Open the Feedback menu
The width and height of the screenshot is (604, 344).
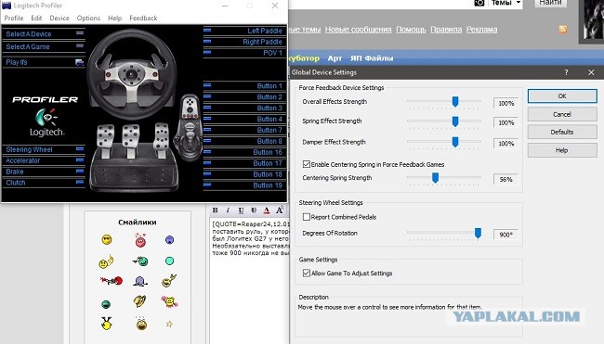coord(143,18)
